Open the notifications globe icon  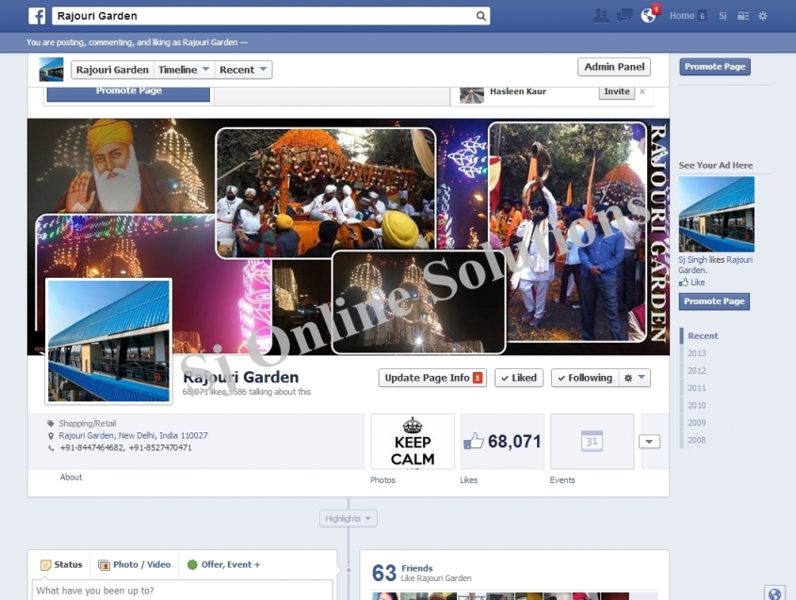pos(648,16)
